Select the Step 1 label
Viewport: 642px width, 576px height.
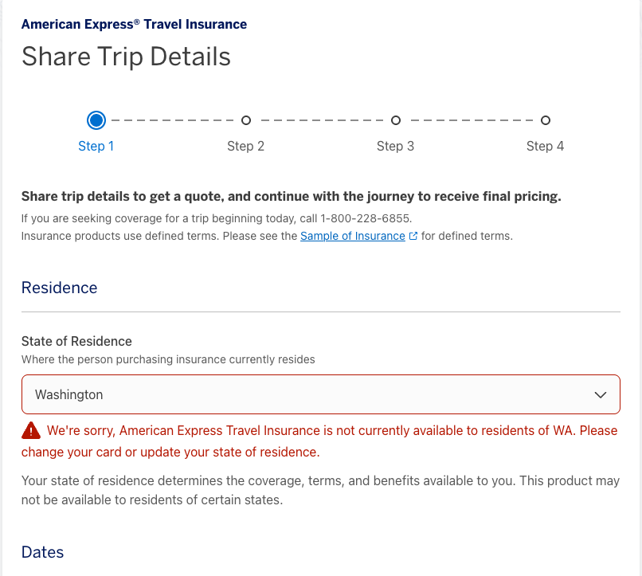(x=96, y=146)
